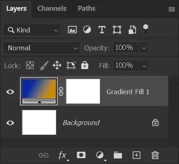Lock transparent pixels icon
179x164 pixels.
pyautogui.click(x=30, y=65)
